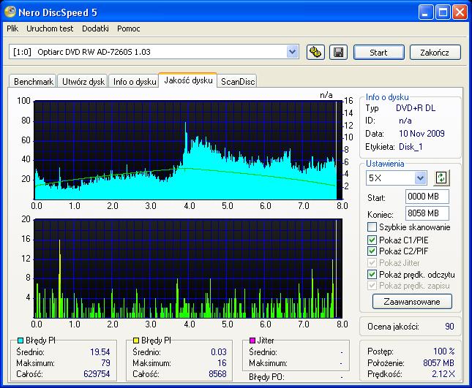Click the Nero DiscSpeed title bar icon
472x388 pixels.
tap(10, 11)
